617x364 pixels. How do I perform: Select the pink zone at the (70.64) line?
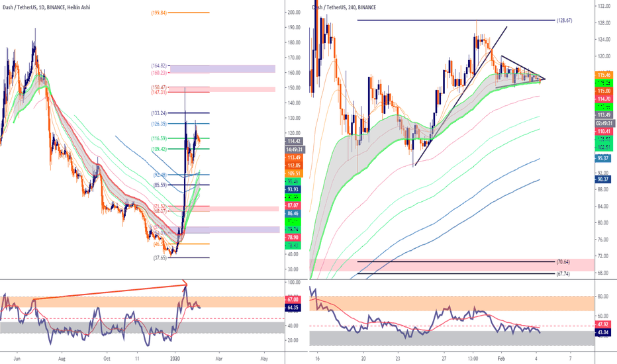click(451, 265)
